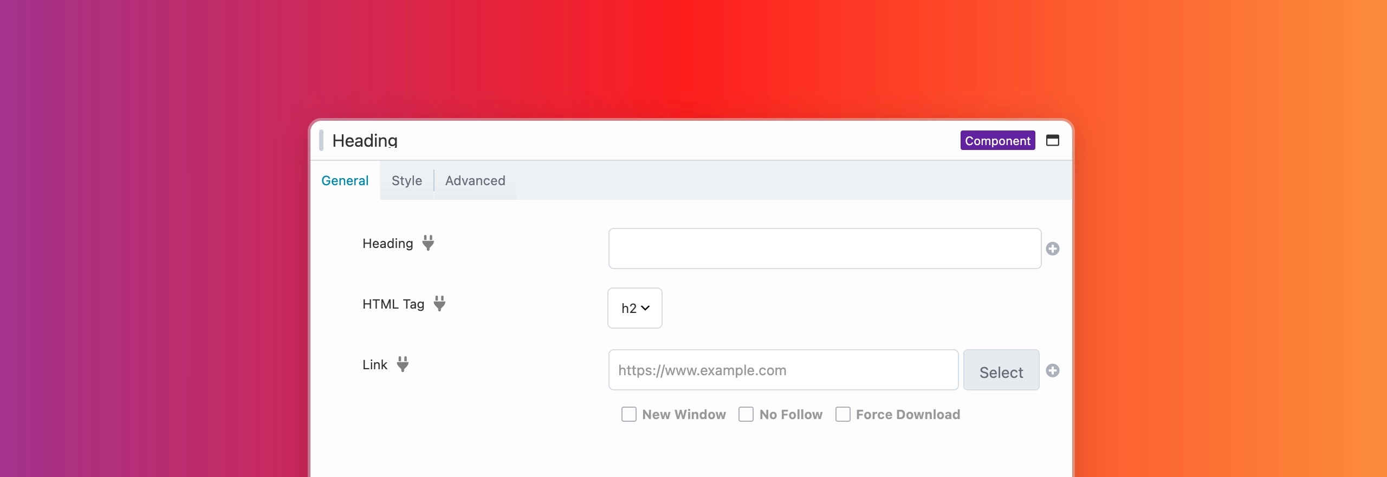This screenshot has width=1387, height=477.
Task: Click the HTML Tag field label
Action: [393, 304]
